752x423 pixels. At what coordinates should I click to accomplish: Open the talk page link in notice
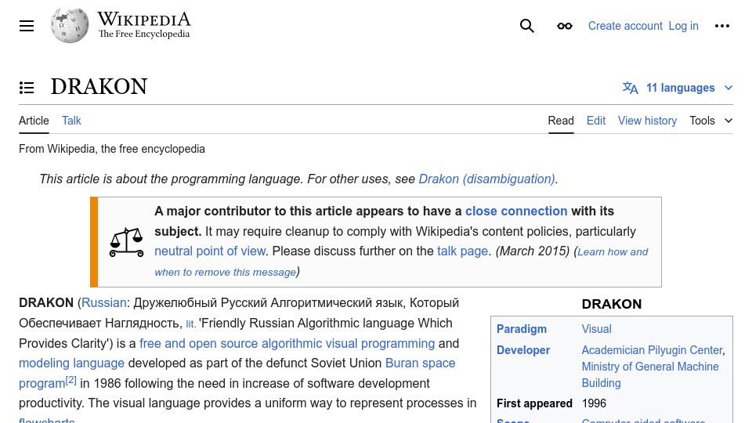[x=462, y=251]
